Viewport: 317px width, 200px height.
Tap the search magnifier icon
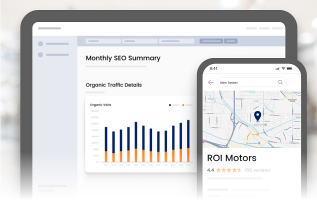coord(280,82)
